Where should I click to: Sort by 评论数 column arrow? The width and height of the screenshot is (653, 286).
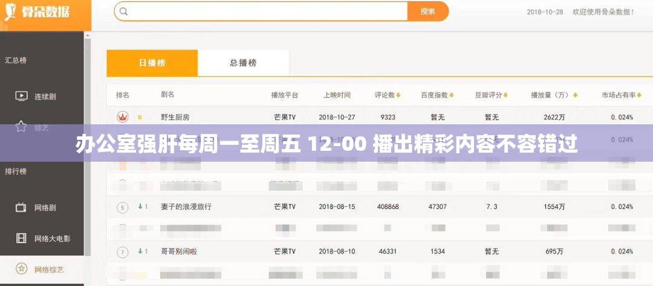(398, 95)
